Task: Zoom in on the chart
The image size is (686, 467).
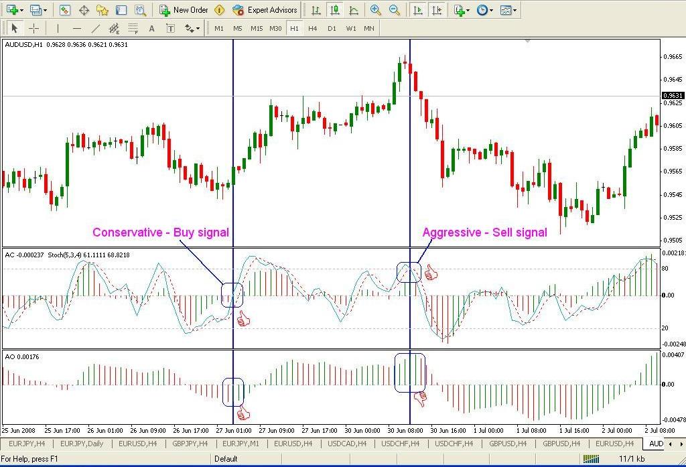Action: point(376,10)
